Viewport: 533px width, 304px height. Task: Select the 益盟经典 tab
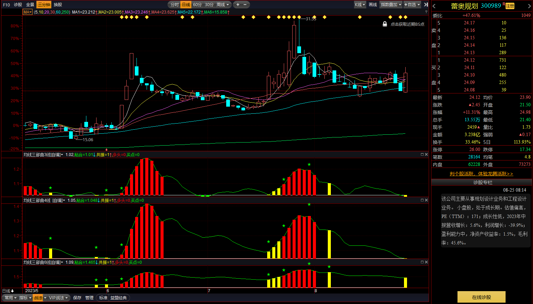click(119, 298)
